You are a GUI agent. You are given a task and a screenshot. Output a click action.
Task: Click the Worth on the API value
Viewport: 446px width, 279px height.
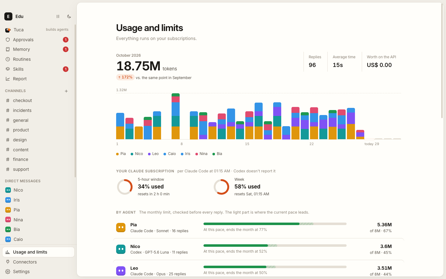tap(379, 65)
